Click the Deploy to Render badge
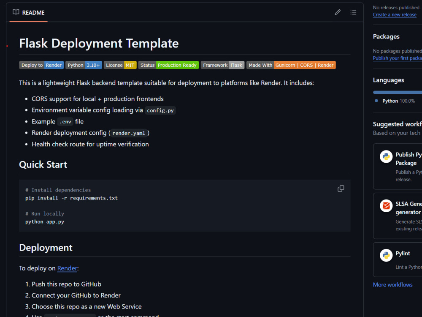The image size is (422, 317). (41, 65)
